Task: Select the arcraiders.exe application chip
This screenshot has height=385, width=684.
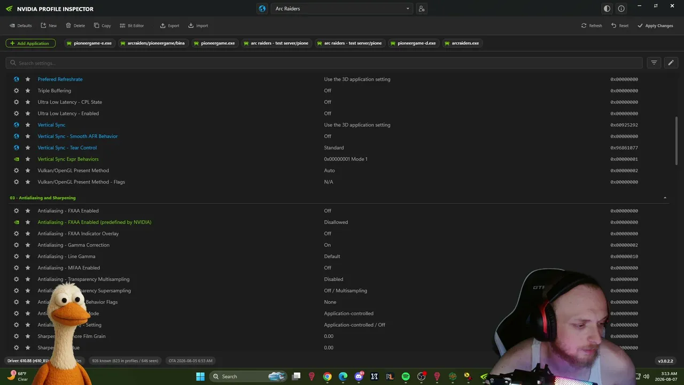Action: point(462,43)
